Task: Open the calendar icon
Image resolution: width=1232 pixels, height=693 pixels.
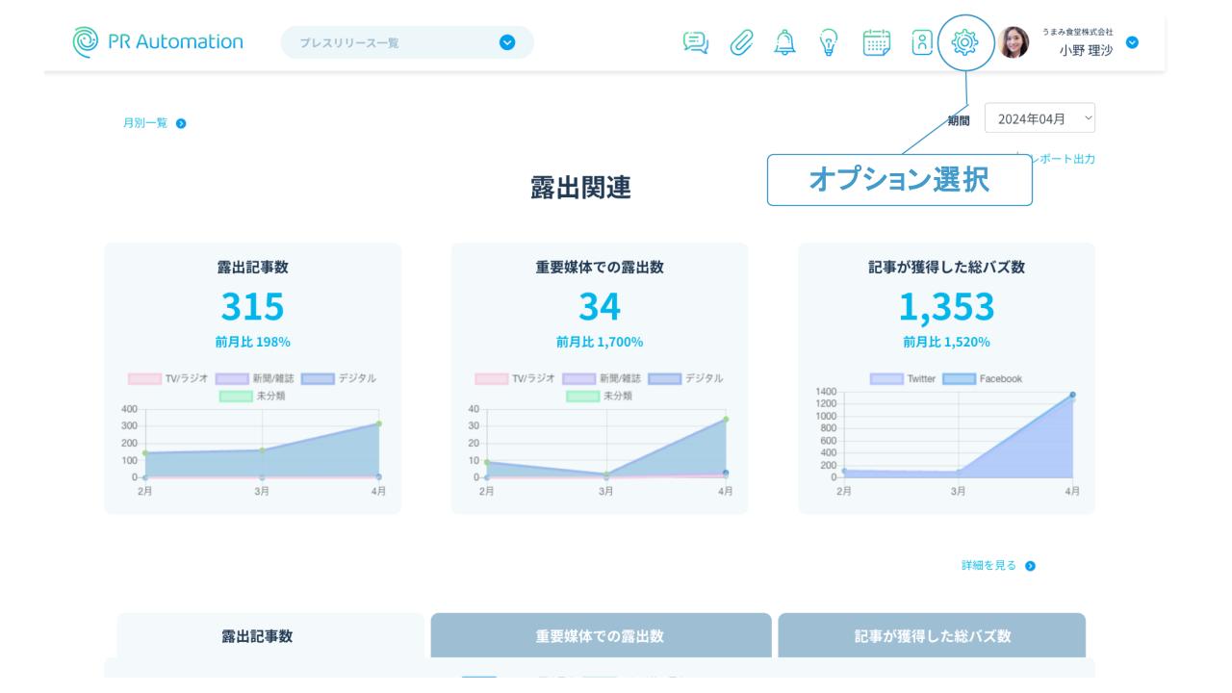Action: [876, 41]
